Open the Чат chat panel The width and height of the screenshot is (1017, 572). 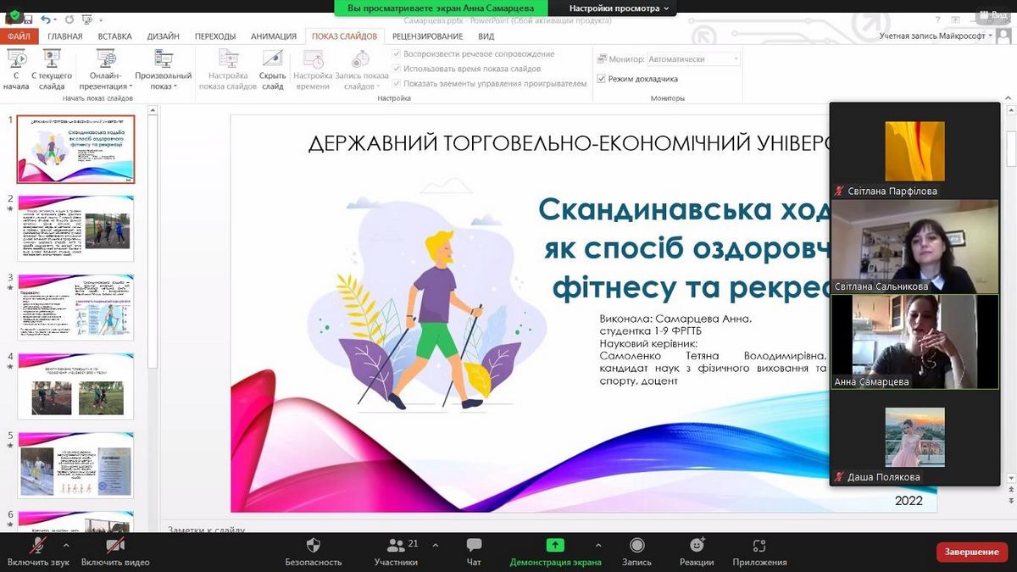click(474, 545)
